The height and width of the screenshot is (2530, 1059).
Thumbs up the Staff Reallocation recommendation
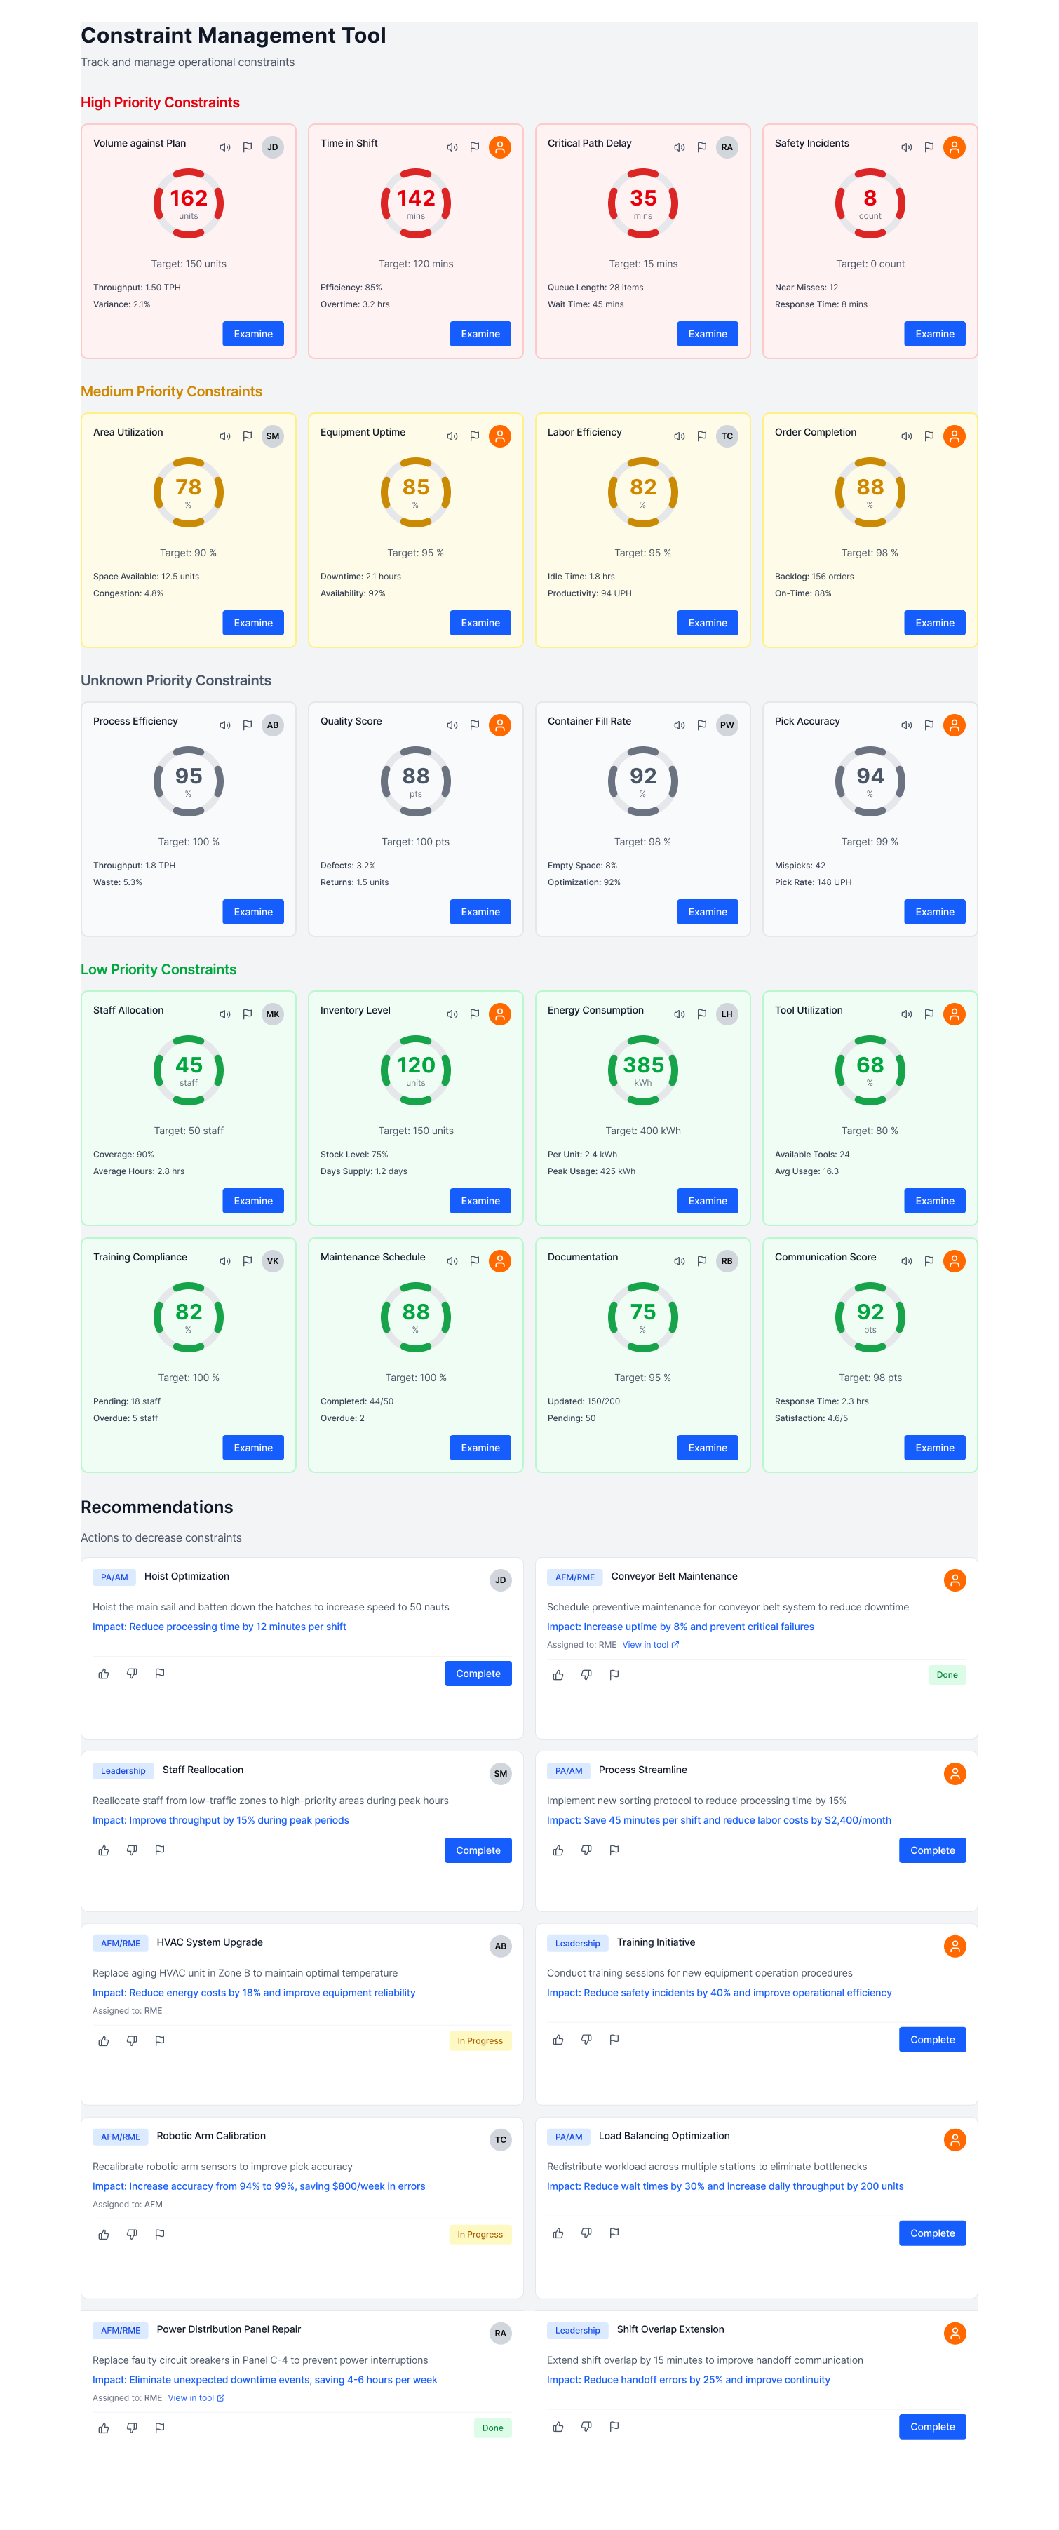point(103,1850)
